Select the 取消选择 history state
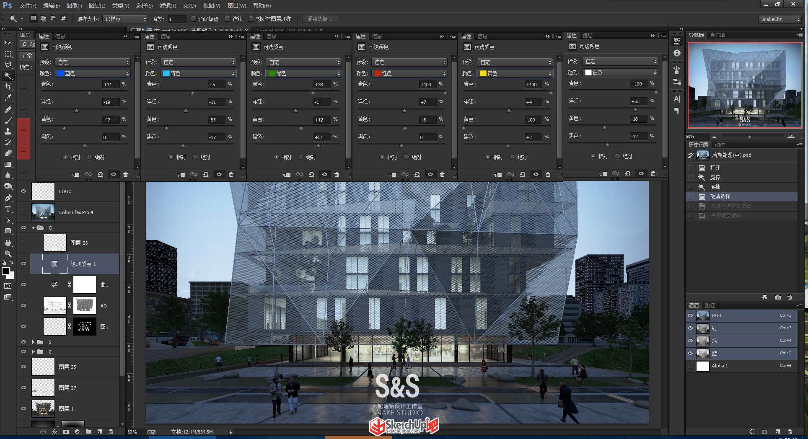This screenshot has height=439, width=808. click(x=741, y=196)
